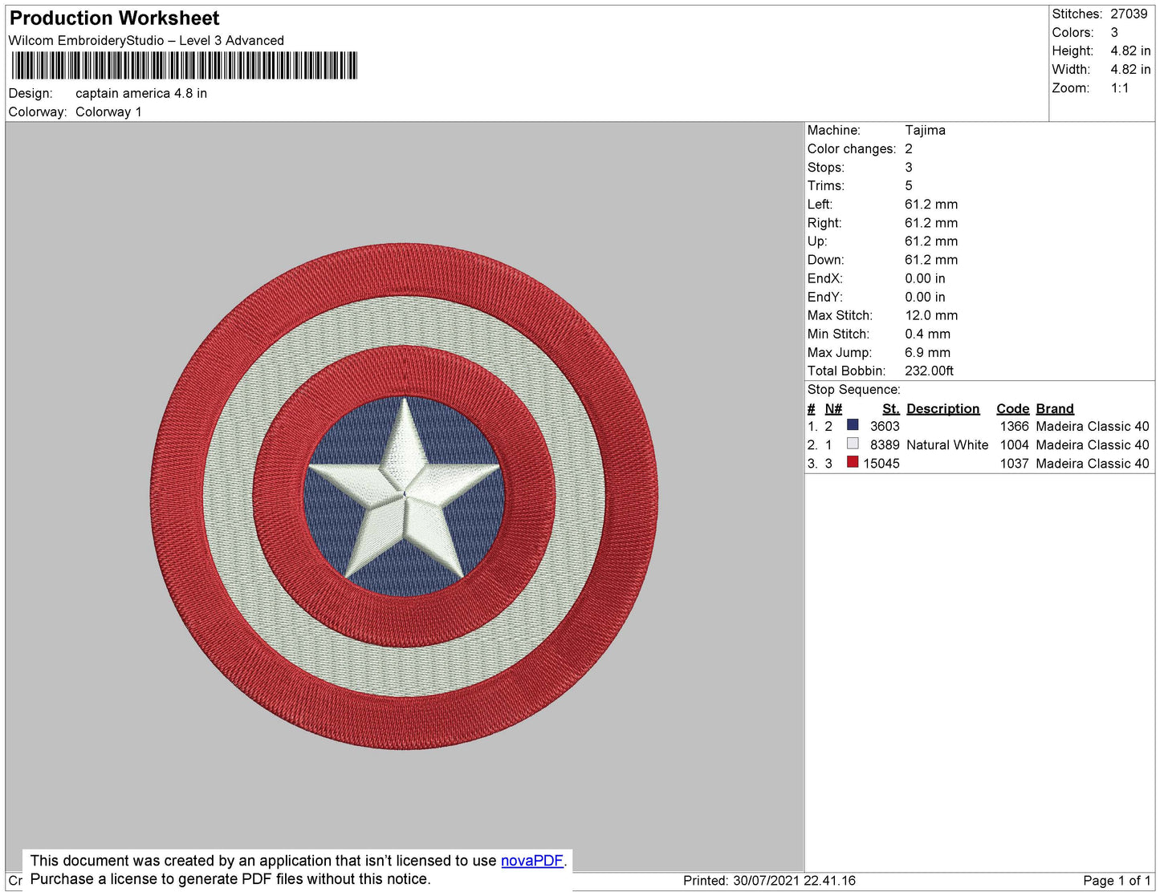Click the 'Down:' label
Viewport: 1160px width, 896px height.
click(x=826, y=260)
